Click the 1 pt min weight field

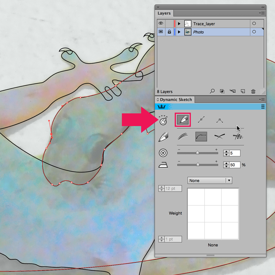click(x=173, y=239)
